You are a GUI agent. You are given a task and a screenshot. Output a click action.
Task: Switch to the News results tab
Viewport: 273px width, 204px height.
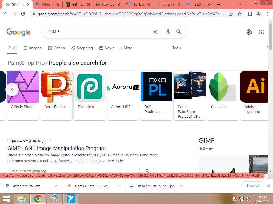pyautogui.click(x=107, y=48)
